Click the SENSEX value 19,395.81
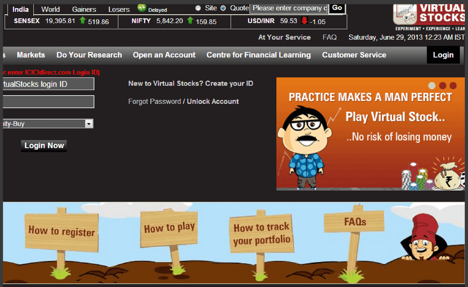468x287 pixels. 60,21
